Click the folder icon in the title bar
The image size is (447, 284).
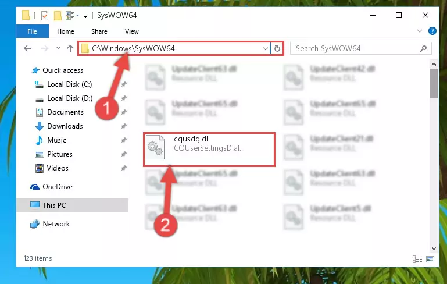tap(26, 15)
